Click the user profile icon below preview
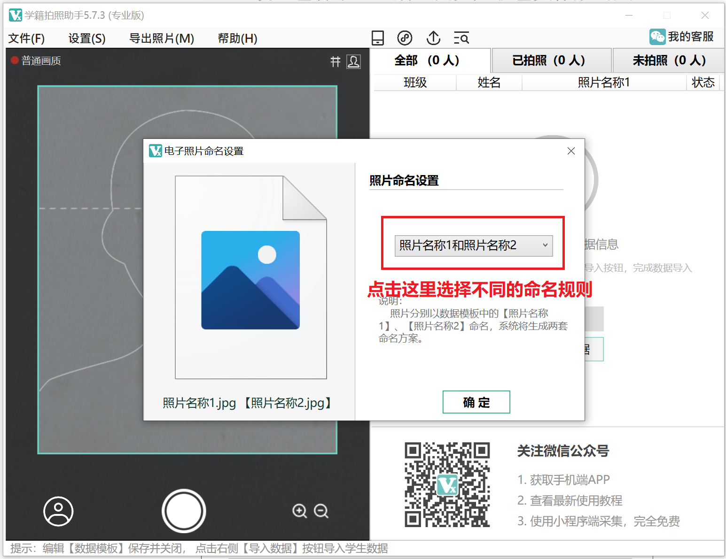Screen dimensions: 726x559 [x=58, y=511]
